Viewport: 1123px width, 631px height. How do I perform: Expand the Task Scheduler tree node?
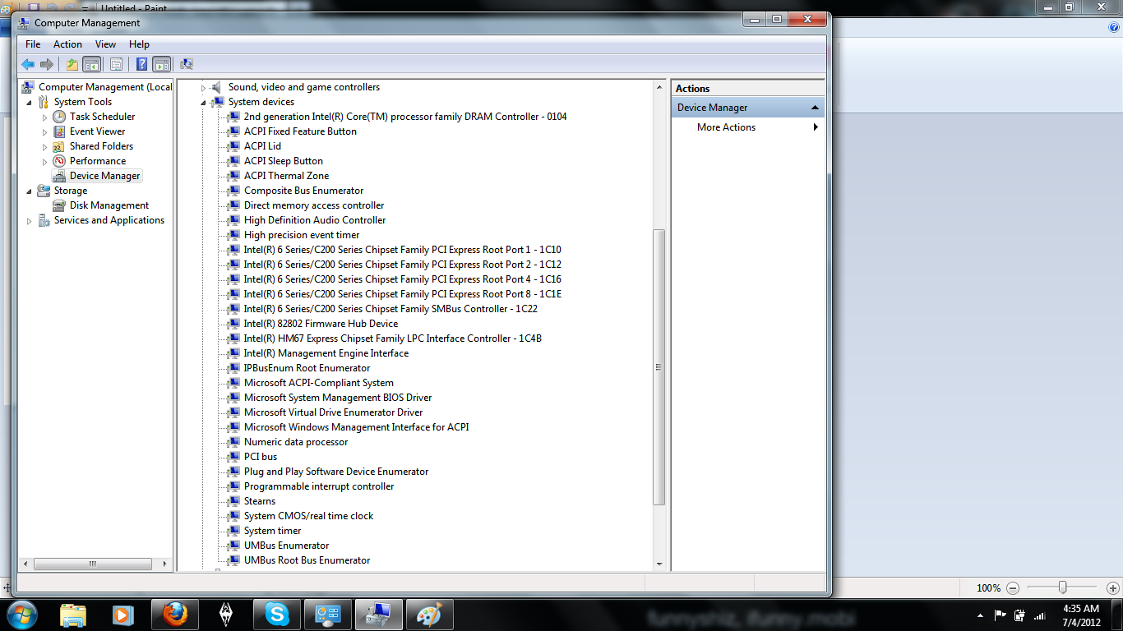tap(45, 117)
